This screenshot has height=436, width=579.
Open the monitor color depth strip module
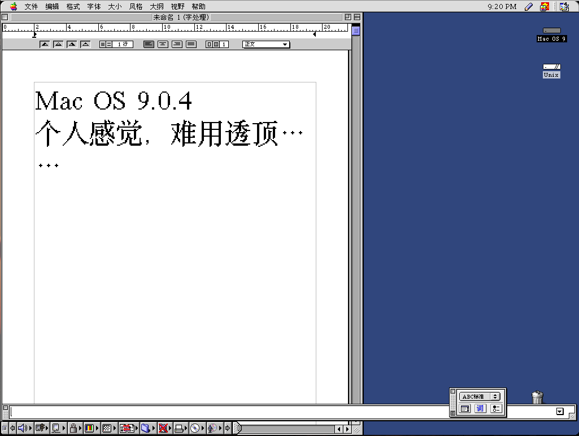tap(91, 428)
